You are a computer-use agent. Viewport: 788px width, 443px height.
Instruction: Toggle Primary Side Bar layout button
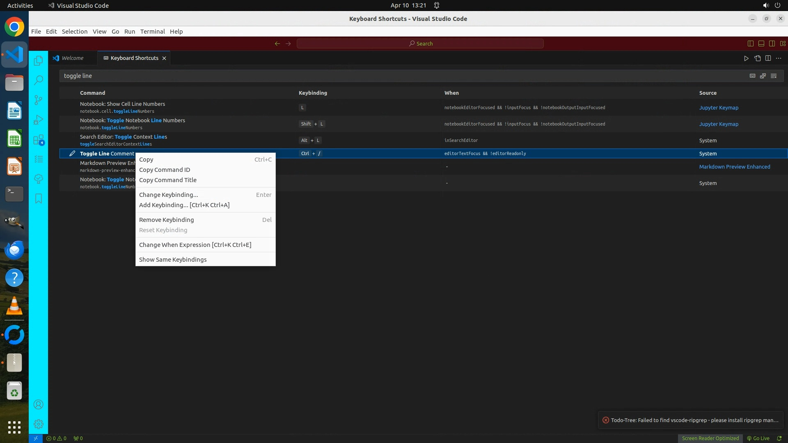coord(751,43)
